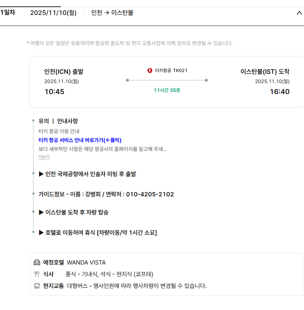Click the 유의 | 안내사항 heading
304x310 pixels.
click(58, 121)
